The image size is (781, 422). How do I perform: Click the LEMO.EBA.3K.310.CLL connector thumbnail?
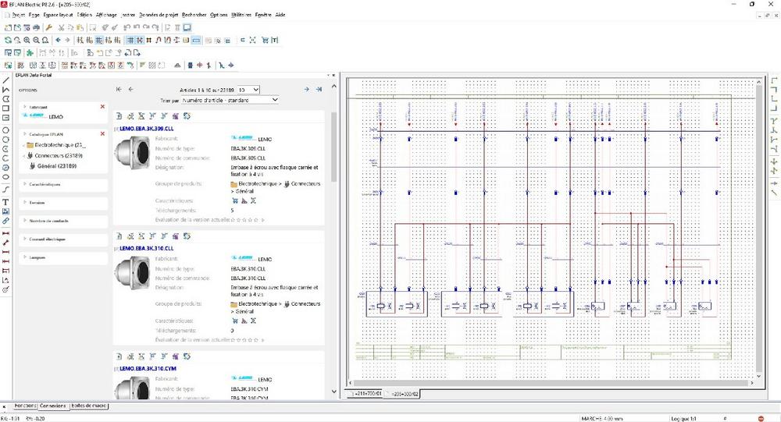(x=131, y=272)
